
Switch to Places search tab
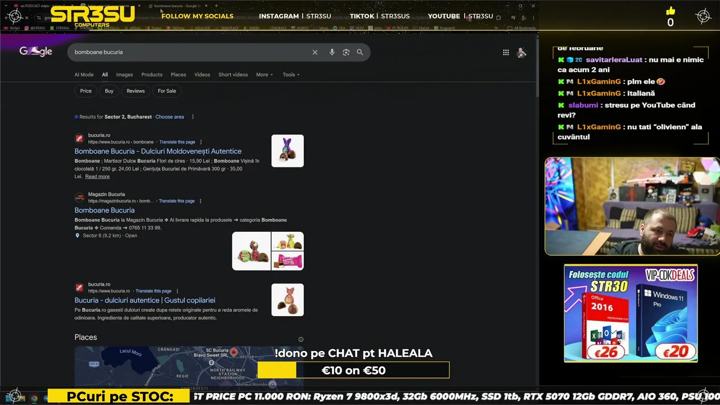pyautogui.click(x=178, y=75)
